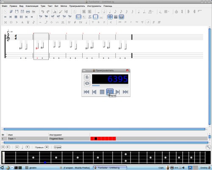Click the playback progress bar in player

click(110, 85)
